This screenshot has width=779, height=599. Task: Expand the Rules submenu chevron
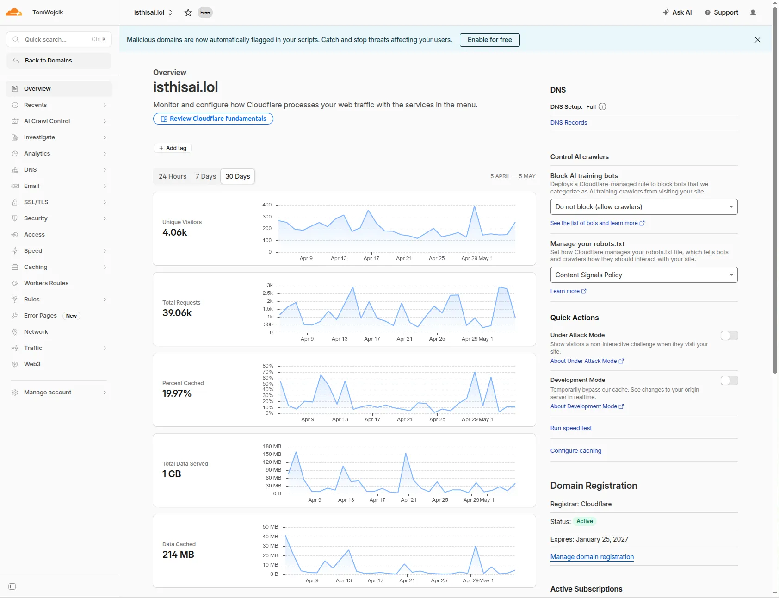point(105,299)
